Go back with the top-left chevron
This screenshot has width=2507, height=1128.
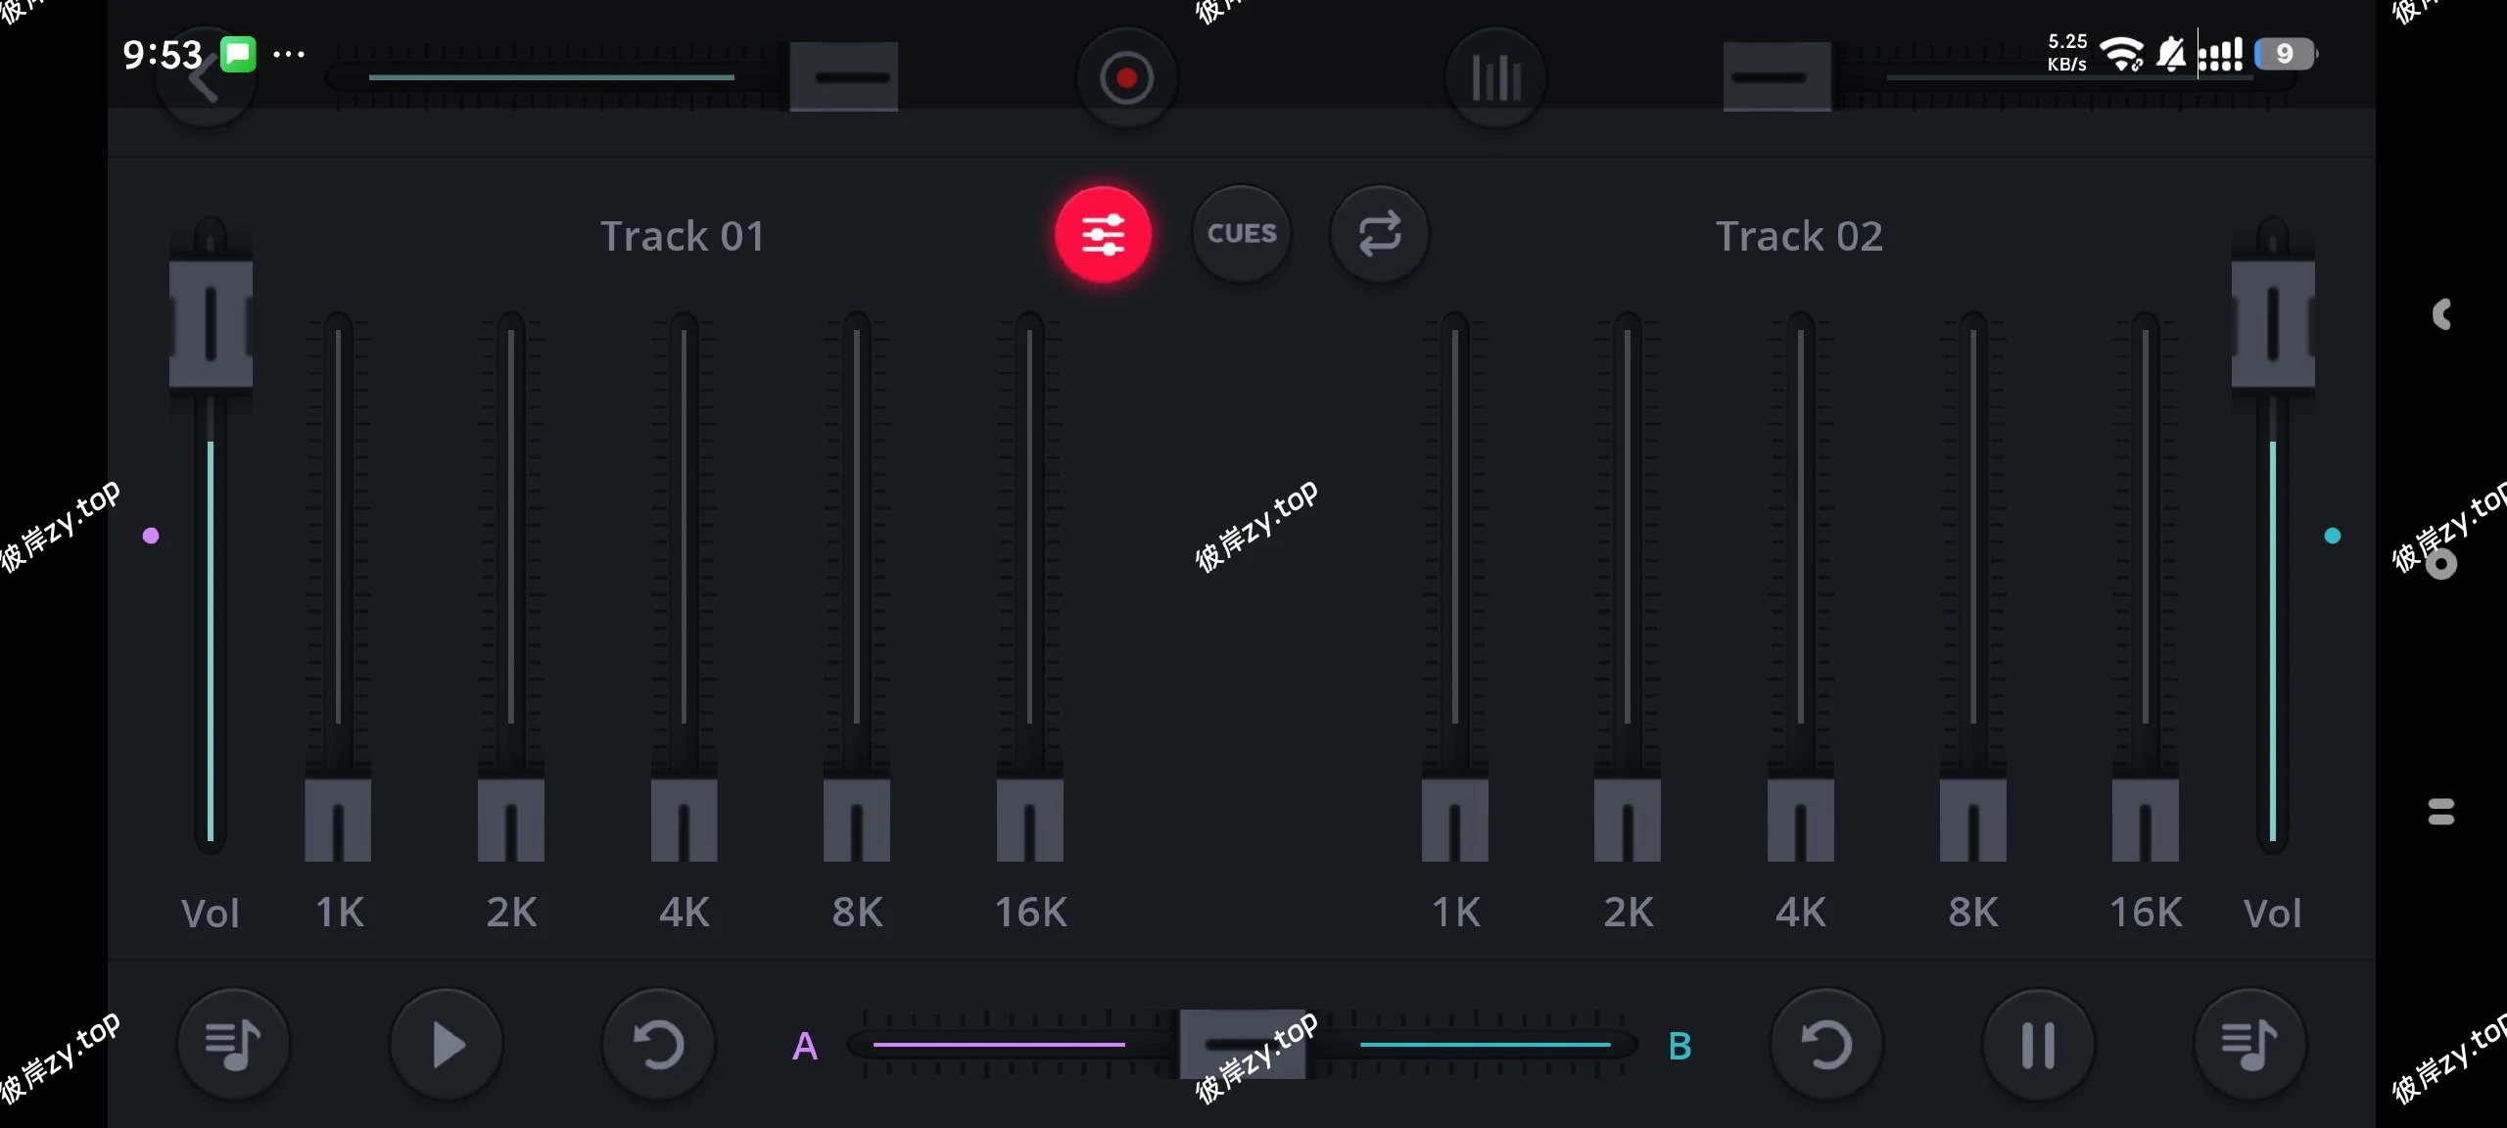[204, 80]
